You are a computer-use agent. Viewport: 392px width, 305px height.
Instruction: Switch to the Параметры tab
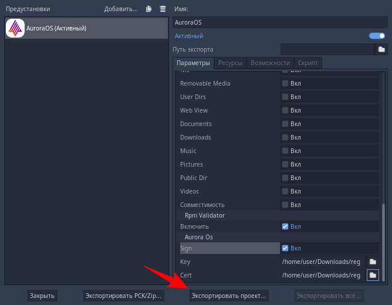[x=193, y=63]
